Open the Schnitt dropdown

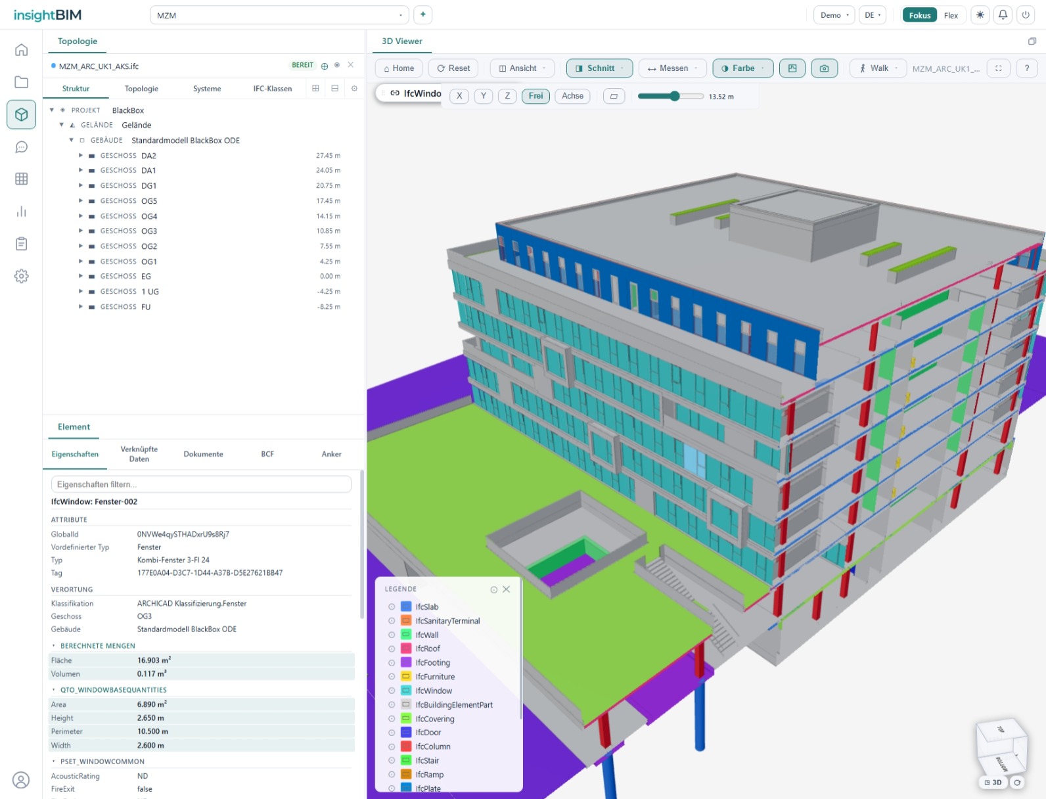(599, 68)
